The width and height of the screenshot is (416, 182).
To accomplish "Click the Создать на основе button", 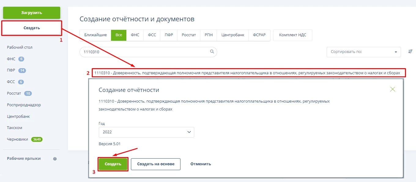I will tap(156, 164).
